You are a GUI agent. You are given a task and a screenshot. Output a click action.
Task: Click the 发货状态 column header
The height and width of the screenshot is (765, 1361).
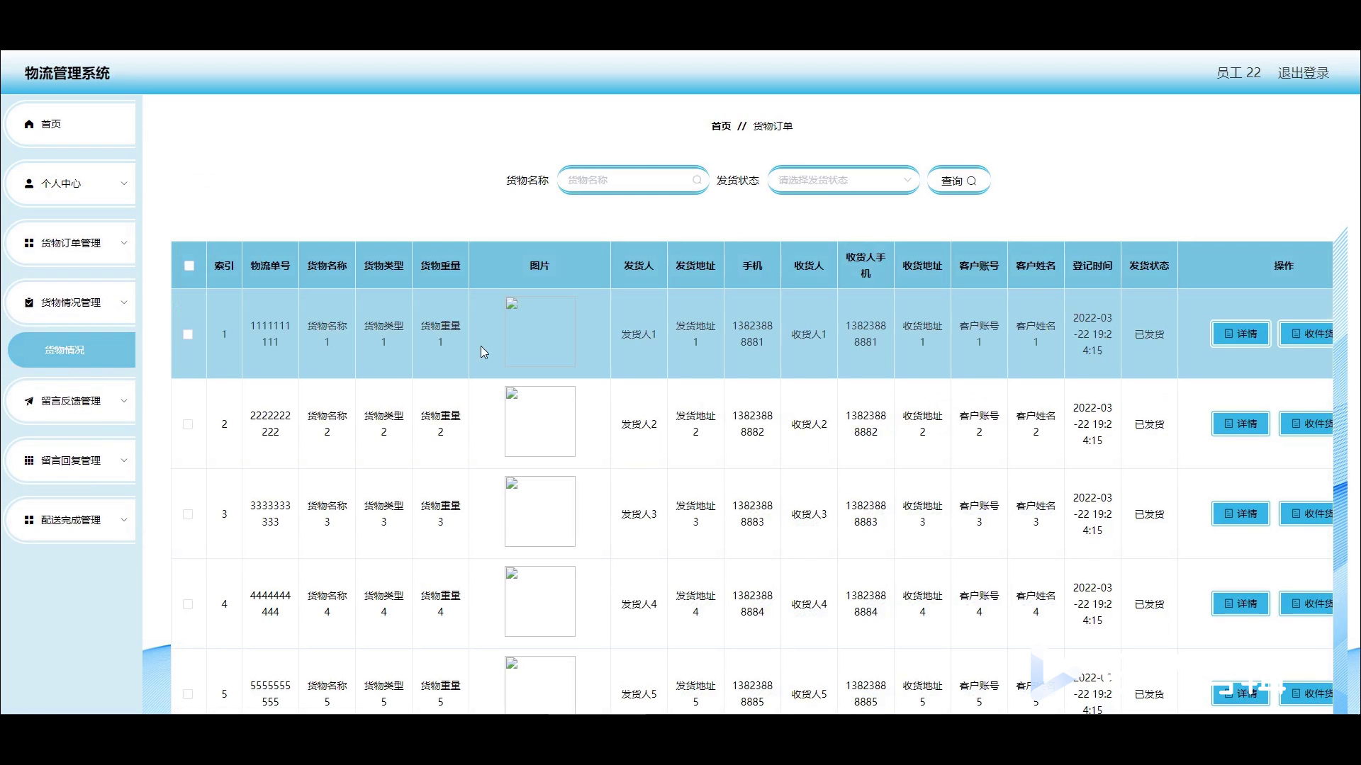[x=1149, y=266]
